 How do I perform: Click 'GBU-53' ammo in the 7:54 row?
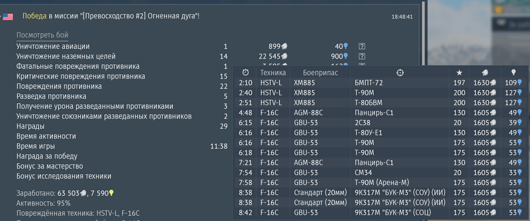[306, 173]
